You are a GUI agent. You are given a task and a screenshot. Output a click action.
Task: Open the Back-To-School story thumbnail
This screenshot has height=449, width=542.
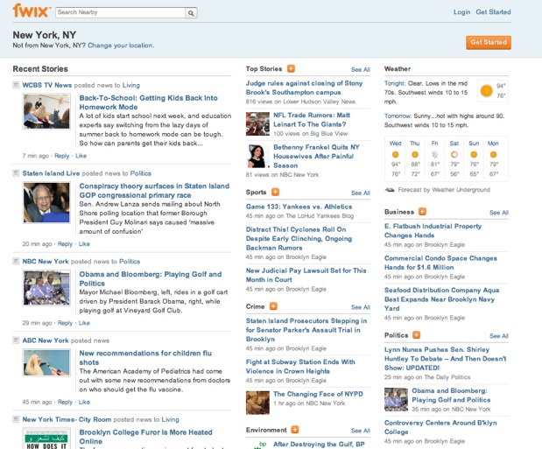pyautogui.click(x=46, y=112)
